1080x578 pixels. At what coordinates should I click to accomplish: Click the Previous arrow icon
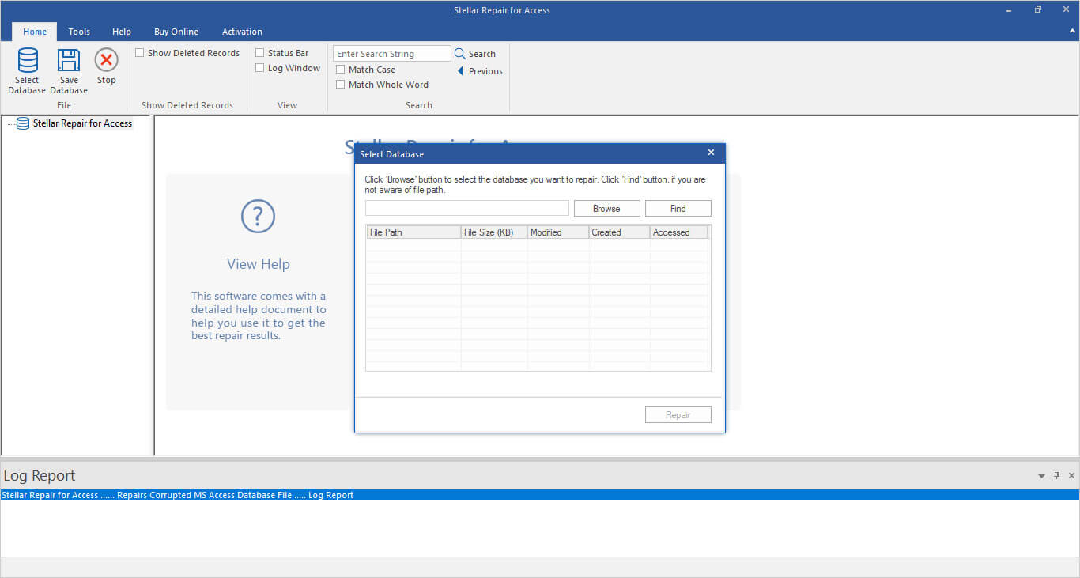click(x=460, y=71)
